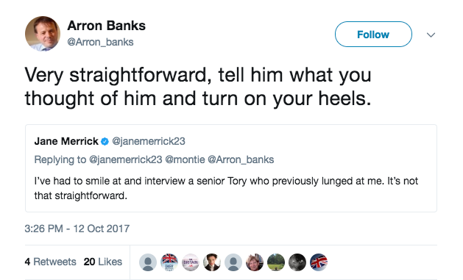The height and width of the screenshot is (280, 463).
Task: Open the @montie mention in Replying to
Action: coord(185,159)
